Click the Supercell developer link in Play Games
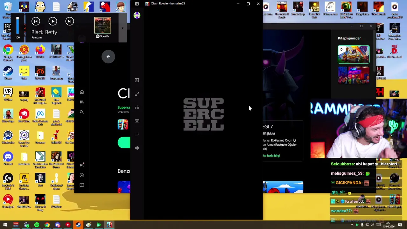 [124, 108]
